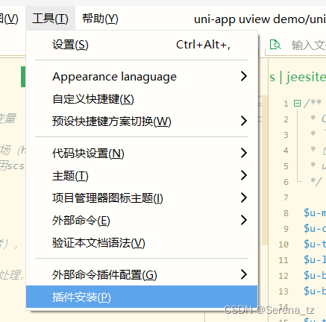Image resolution: width=326 pixels, height=322 pixels.
Task: Expand the arrow beside 项目管理器图标主题(I)
Action: [244, 198]
